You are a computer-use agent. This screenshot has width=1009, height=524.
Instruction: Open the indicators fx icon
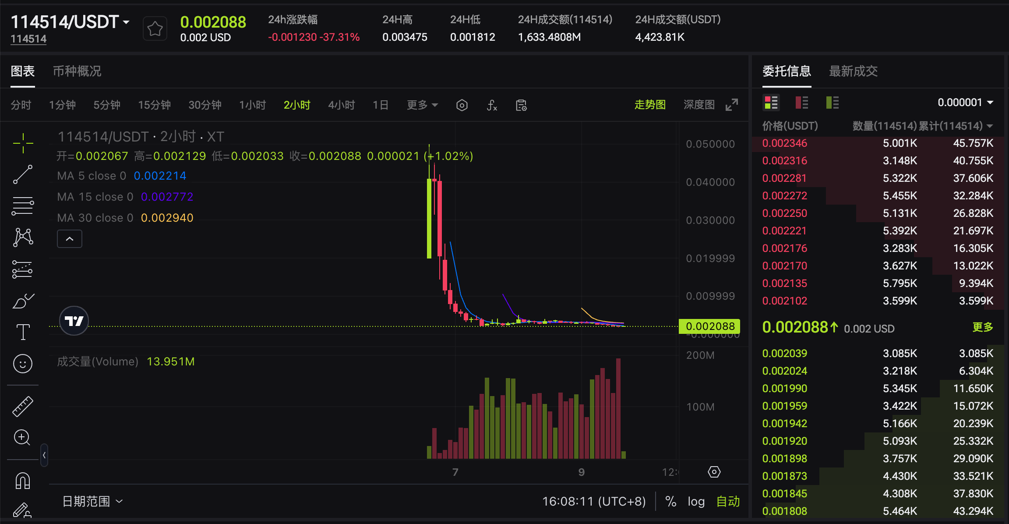pos(492,105)
